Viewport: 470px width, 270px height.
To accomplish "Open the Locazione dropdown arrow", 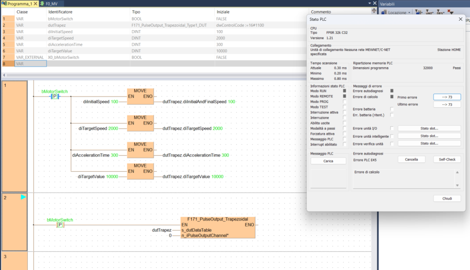I will click(x=409, y=13).
